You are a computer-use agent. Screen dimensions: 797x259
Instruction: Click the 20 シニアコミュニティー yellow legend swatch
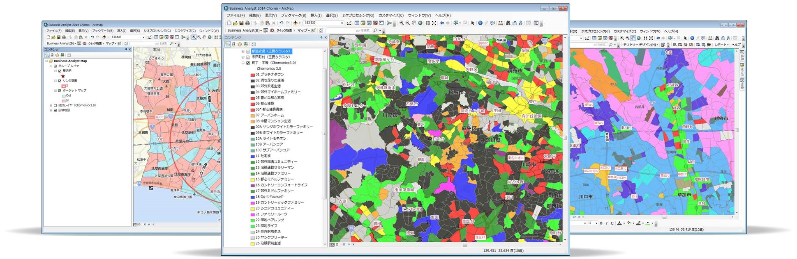(253, 209)
